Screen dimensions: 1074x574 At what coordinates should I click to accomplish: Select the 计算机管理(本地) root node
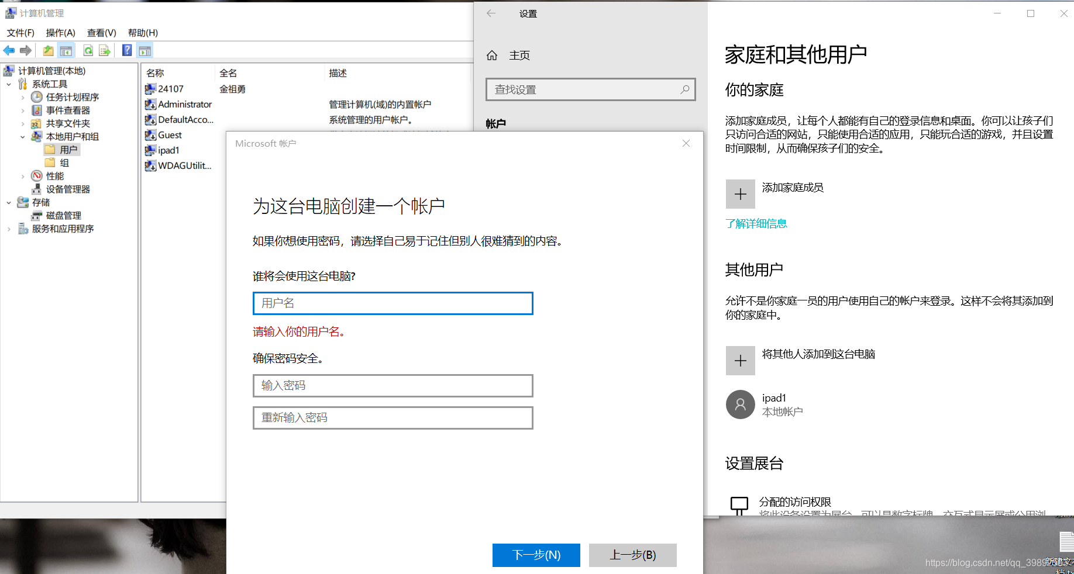tap(45, 71)
